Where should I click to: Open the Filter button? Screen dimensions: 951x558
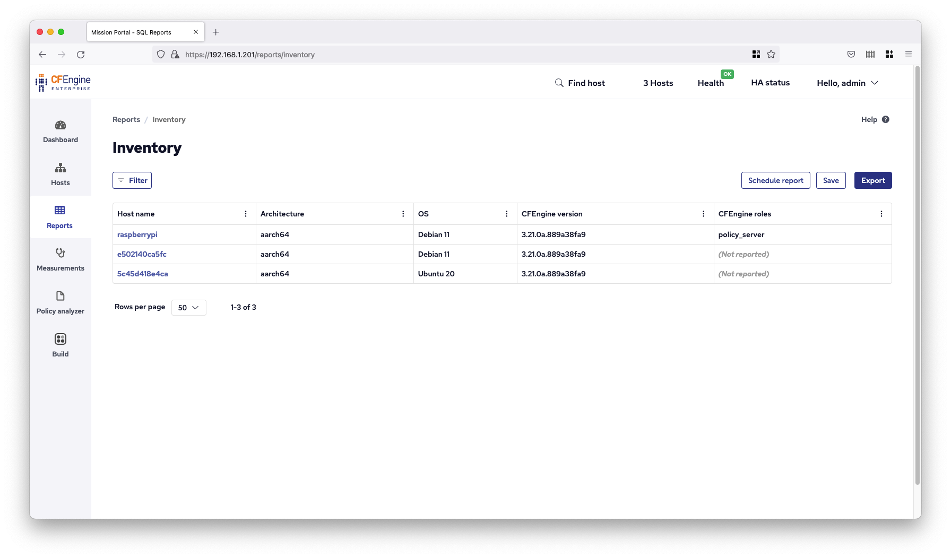coord(132,180)
